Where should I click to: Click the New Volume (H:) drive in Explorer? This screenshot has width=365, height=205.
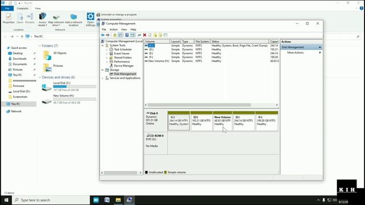69,99
